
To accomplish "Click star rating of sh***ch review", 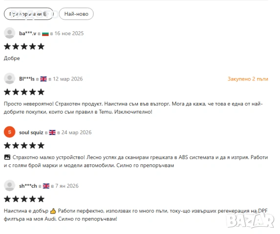I will pos(24,199).
